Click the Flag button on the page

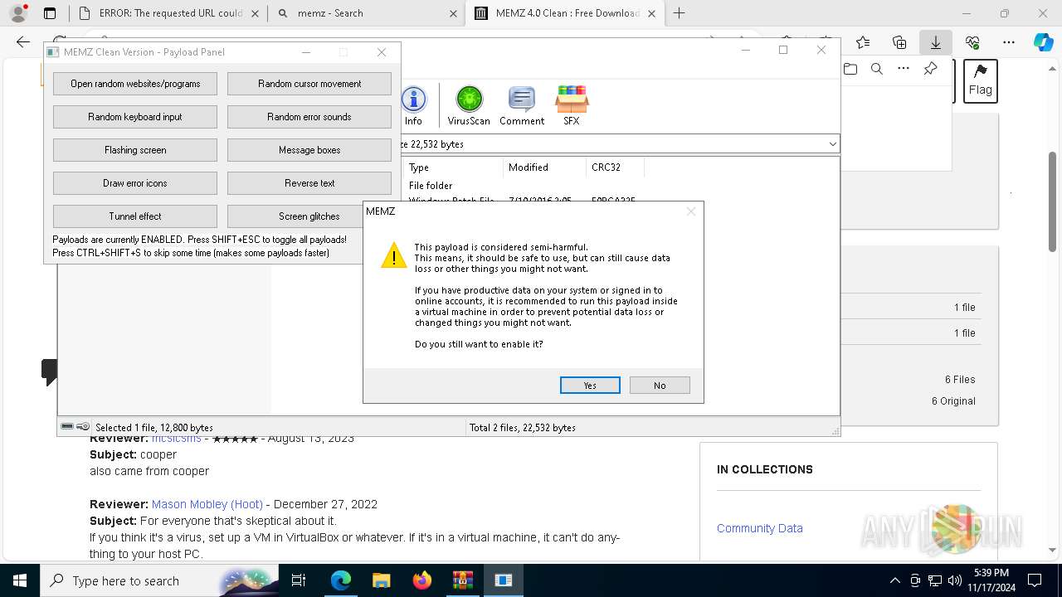point(980,81)
